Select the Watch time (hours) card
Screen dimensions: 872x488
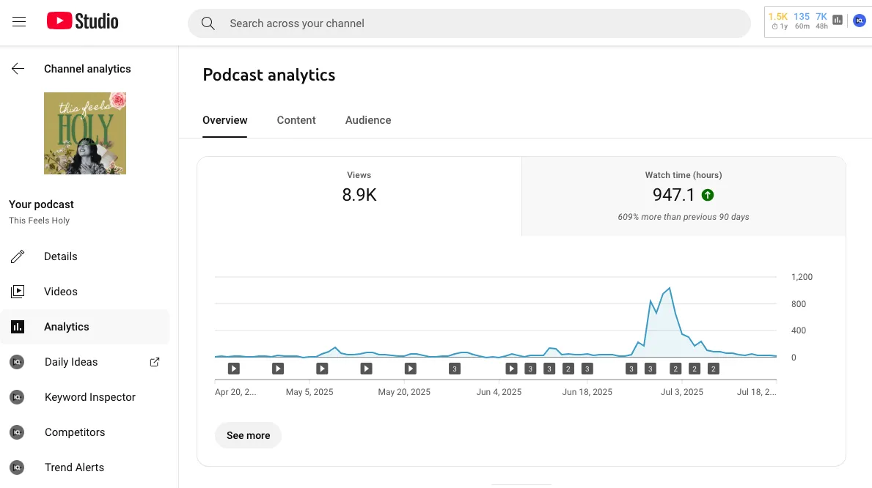click(684, 196)
